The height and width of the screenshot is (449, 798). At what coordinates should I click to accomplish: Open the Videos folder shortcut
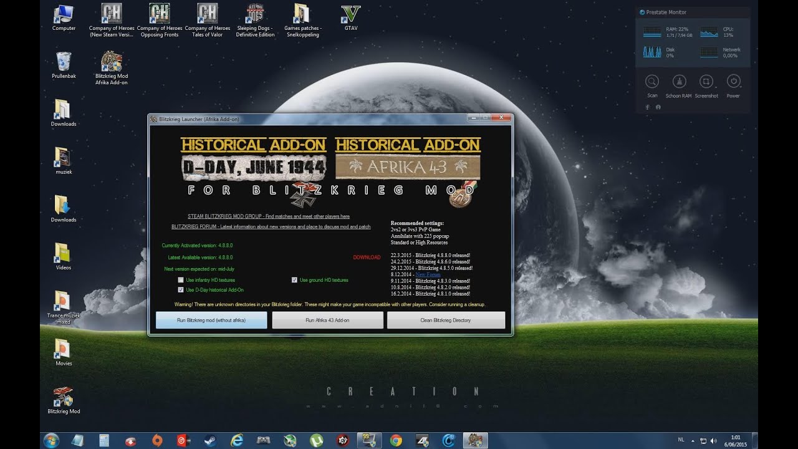tap(64, 257)
